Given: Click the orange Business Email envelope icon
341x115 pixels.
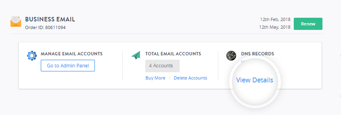Looking at the screenshot, I should pos(16,22).
